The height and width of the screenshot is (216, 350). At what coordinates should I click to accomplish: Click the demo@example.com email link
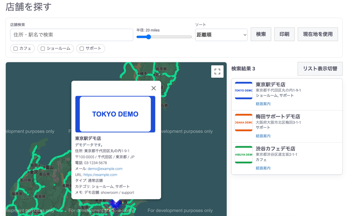[x=105, y=169]
